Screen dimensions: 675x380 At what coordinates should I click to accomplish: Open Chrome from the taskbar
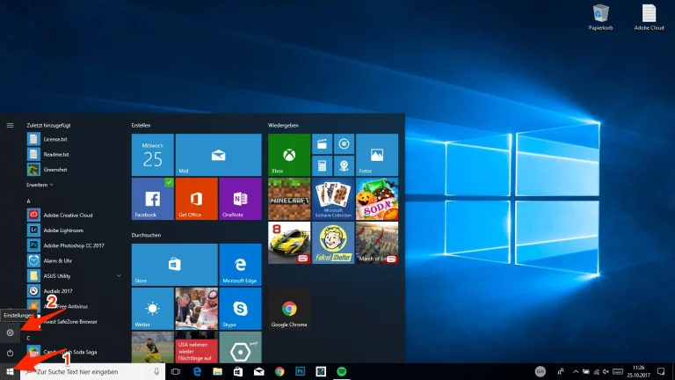coord(279,371)
